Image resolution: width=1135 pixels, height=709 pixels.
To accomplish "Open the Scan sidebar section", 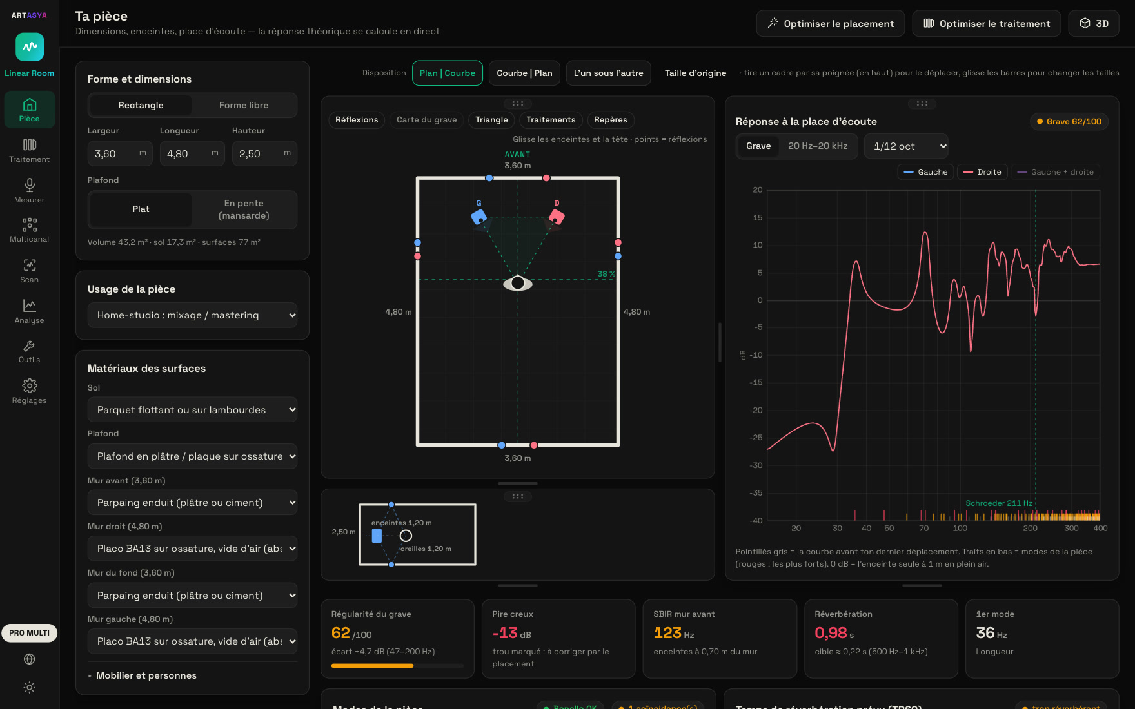I will click(29, 271).
